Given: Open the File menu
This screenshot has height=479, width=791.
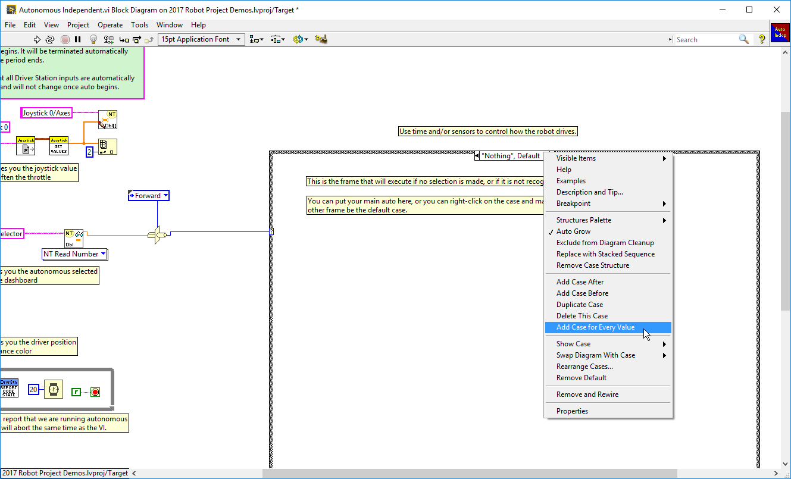Looking at the screenshot, I should 10,25.
